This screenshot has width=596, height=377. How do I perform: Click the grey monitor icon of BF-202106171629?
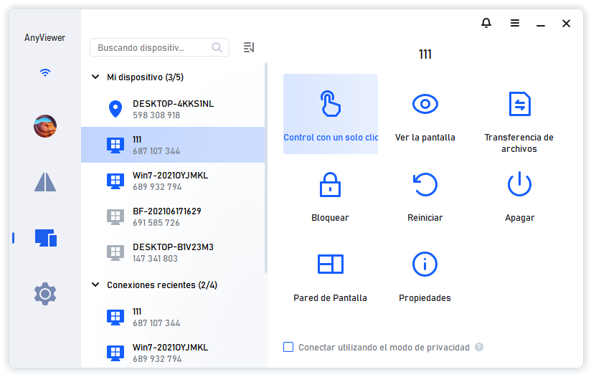coord(115,217)
